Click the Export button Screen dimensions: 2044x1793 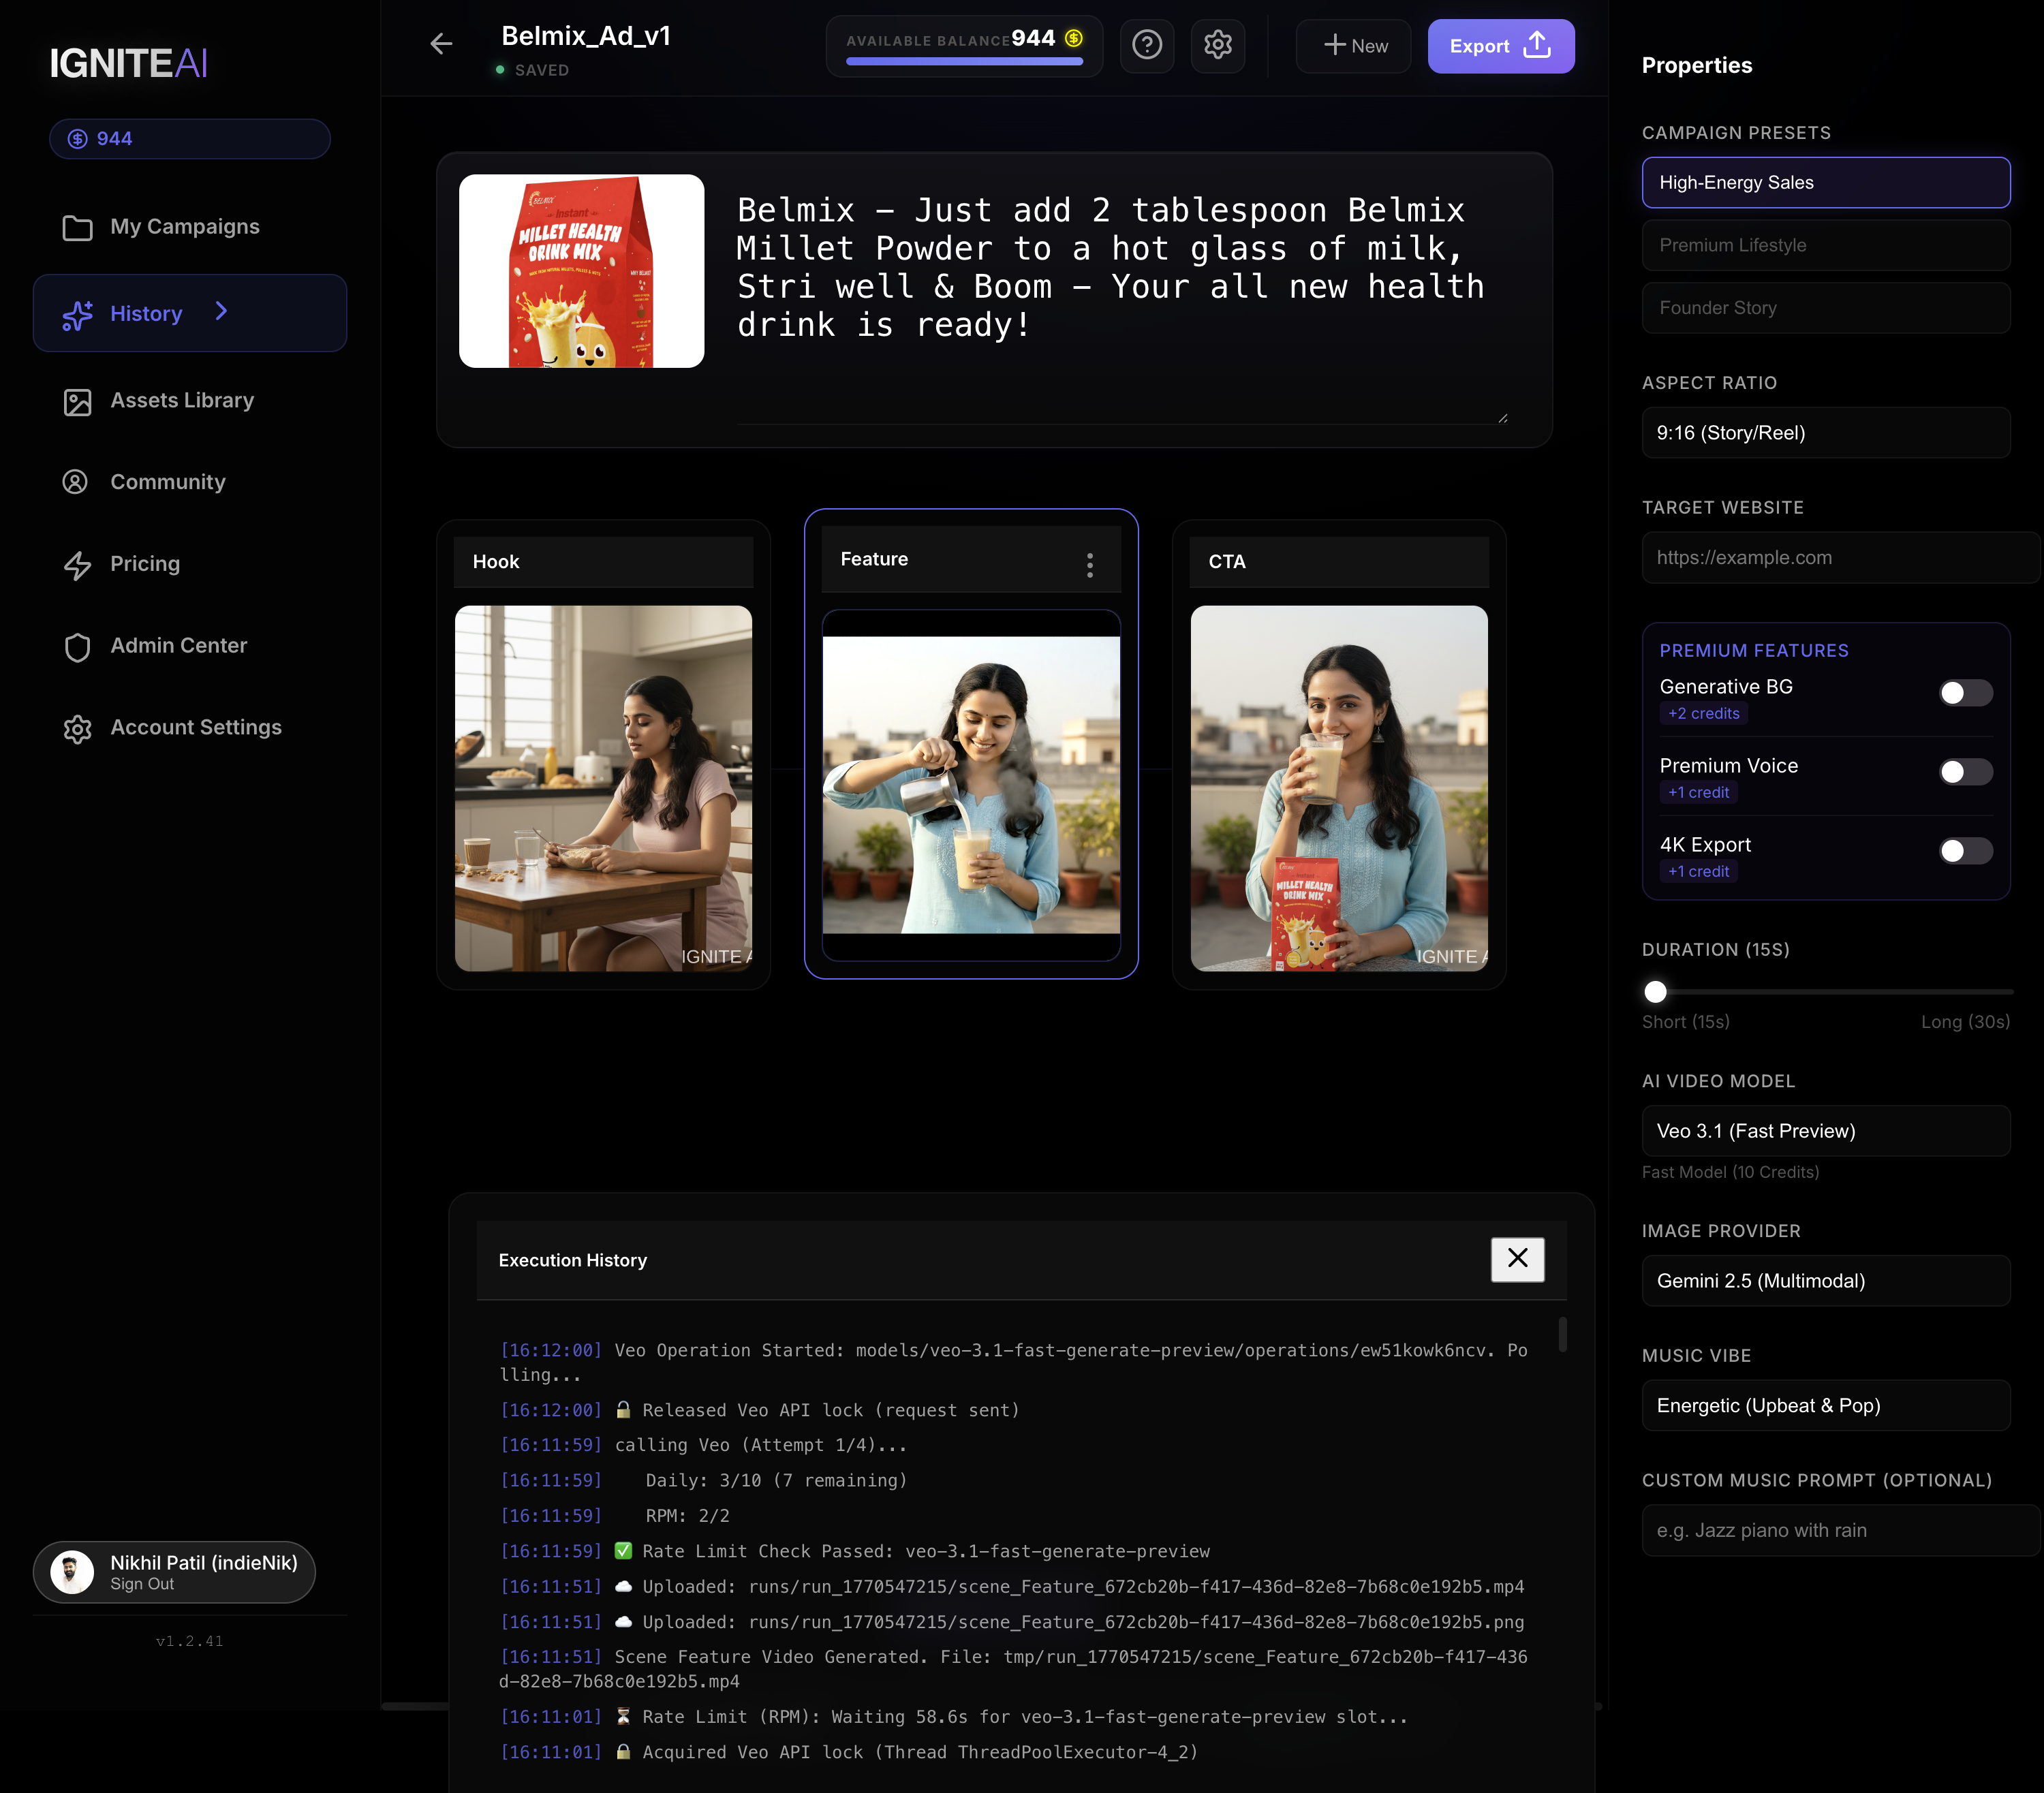click(x=1499, y=46)
